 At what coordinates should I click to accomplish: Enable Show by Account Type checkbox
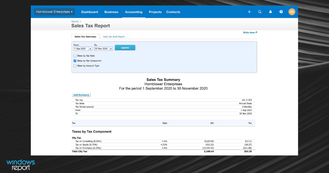75,66
